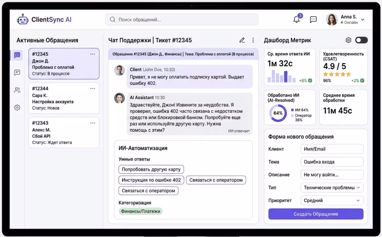Click the pencil edit icon for ticket #12345
382x237 pixels.
pos(242,40)
